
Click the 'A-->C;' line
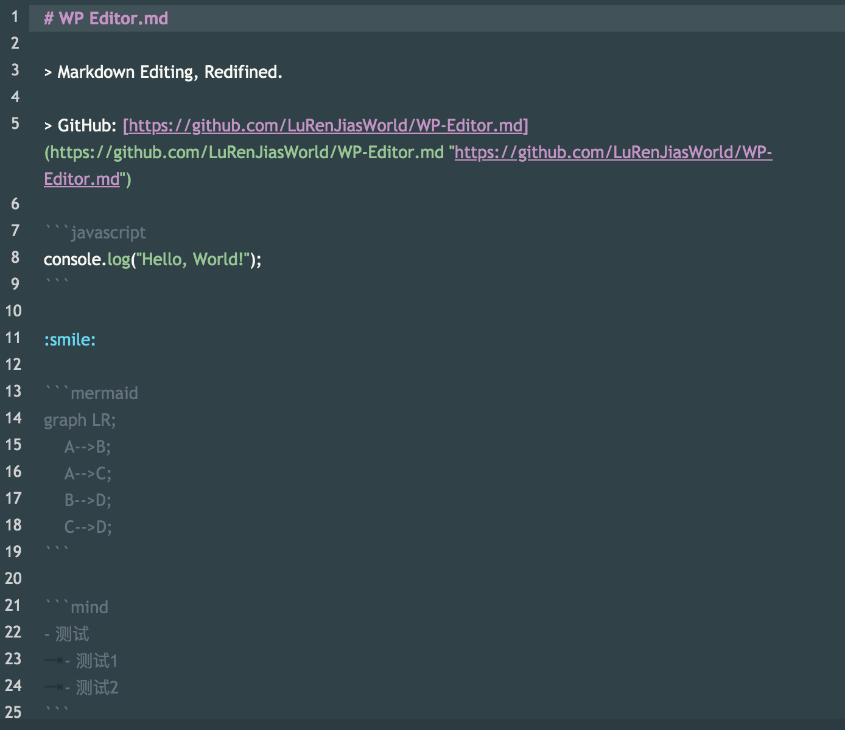88,473
